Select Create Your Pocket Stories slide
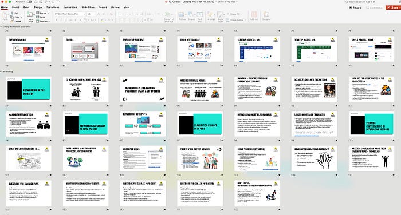This screenshot has height=215, width=401. [200, 158]
